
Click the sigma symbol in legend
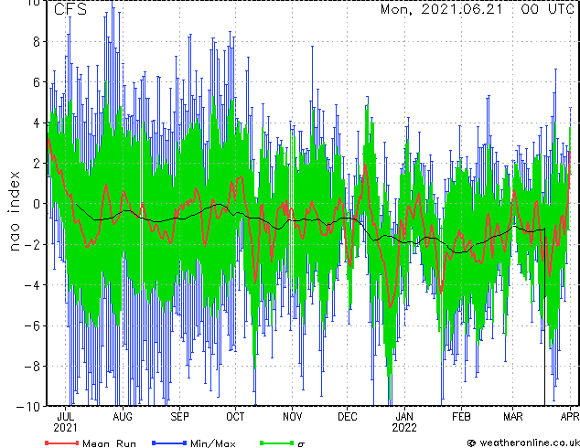click(301, 444)
